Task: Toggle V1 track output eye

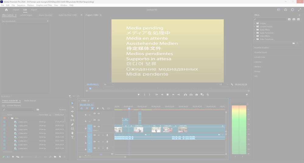Action: click(99, 127)
